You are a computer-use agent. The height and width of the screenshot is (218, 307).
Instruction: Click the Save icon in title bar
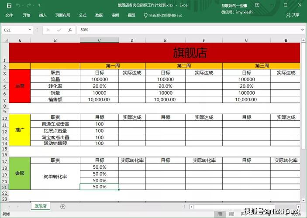(x=9, y=6)
